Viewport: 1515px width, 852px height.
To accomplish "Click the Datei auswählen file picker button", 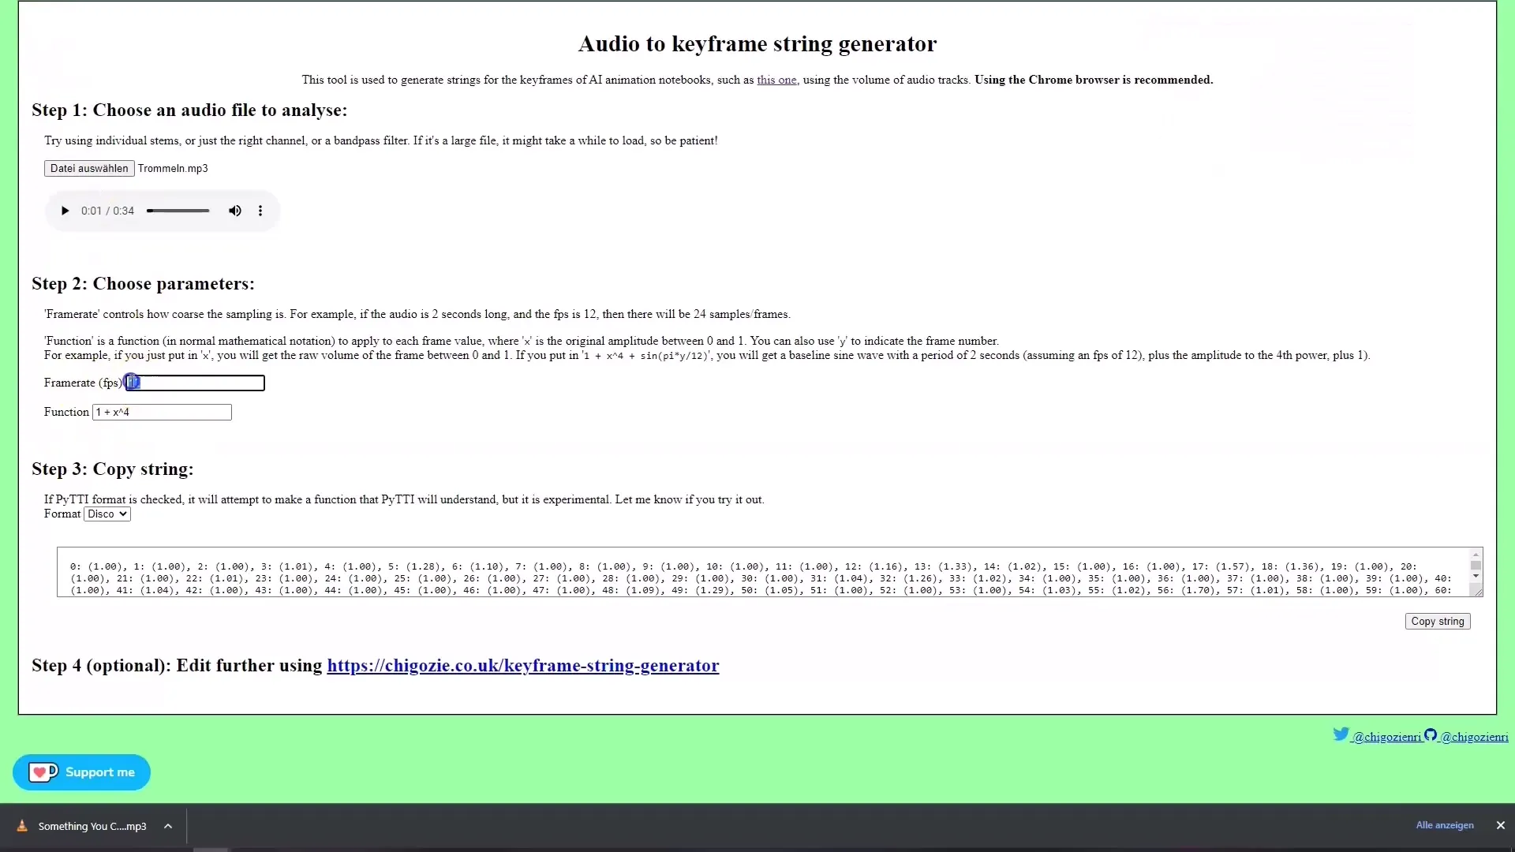I will [x=88, y=167].
